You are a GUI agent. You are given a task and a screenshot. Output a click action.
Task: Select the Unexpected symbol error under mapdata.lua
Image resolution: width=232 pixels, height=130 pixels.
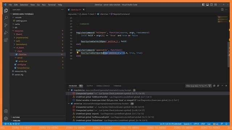tap(110, 94)
